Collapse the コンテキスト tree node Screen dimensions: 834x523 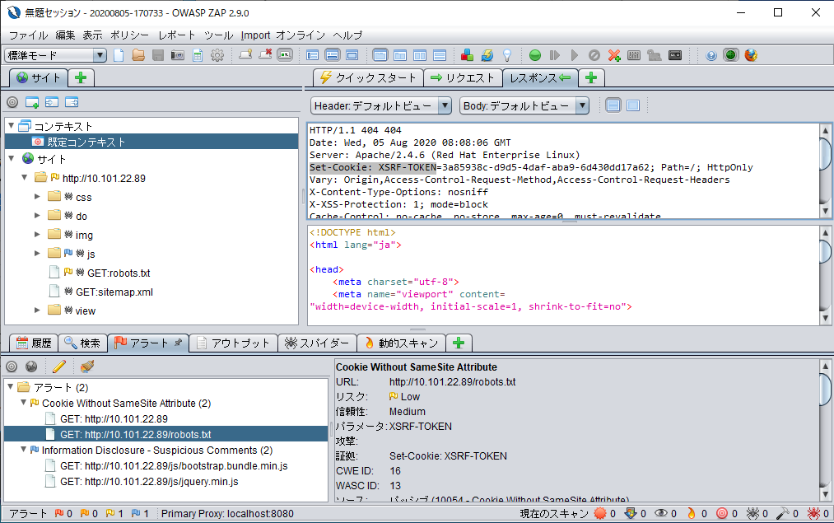(x=12, y=125)
